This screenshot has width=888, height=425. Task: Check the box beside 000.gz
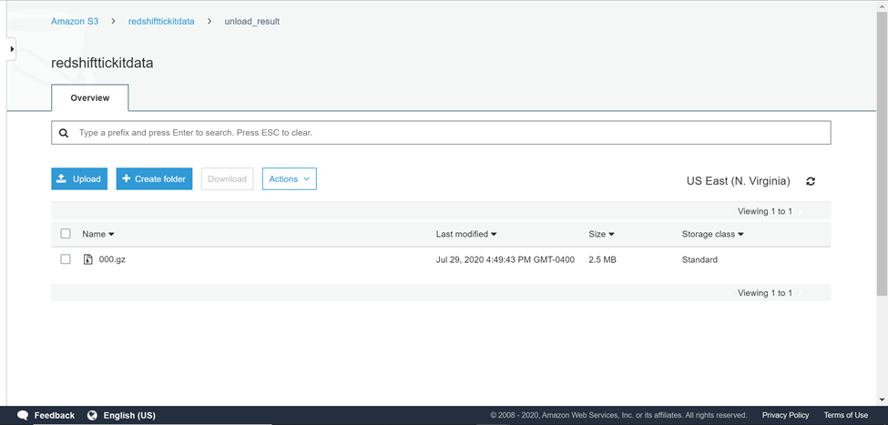coord(66,259)
